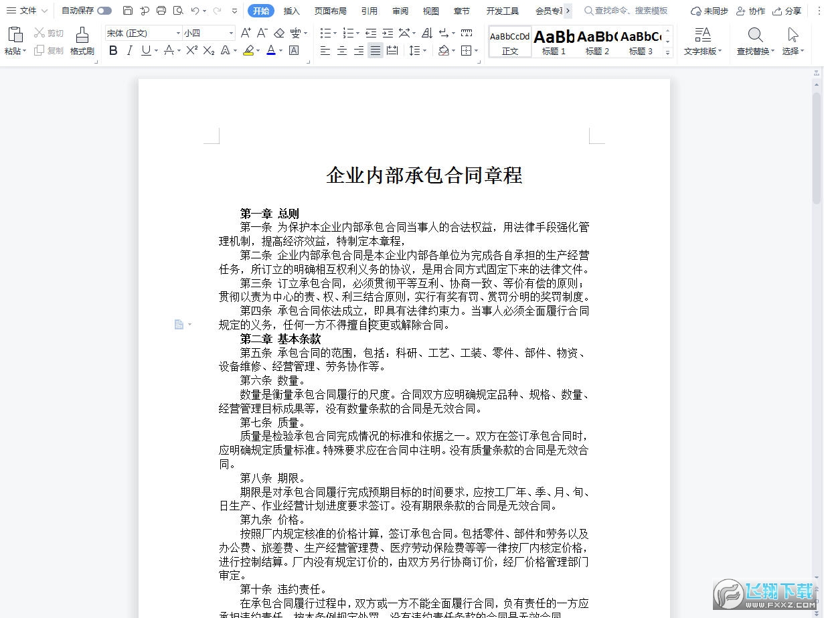
Task: Apply subscript X₂ formatting
Action: pyautogui.click(x=209, y=50)
